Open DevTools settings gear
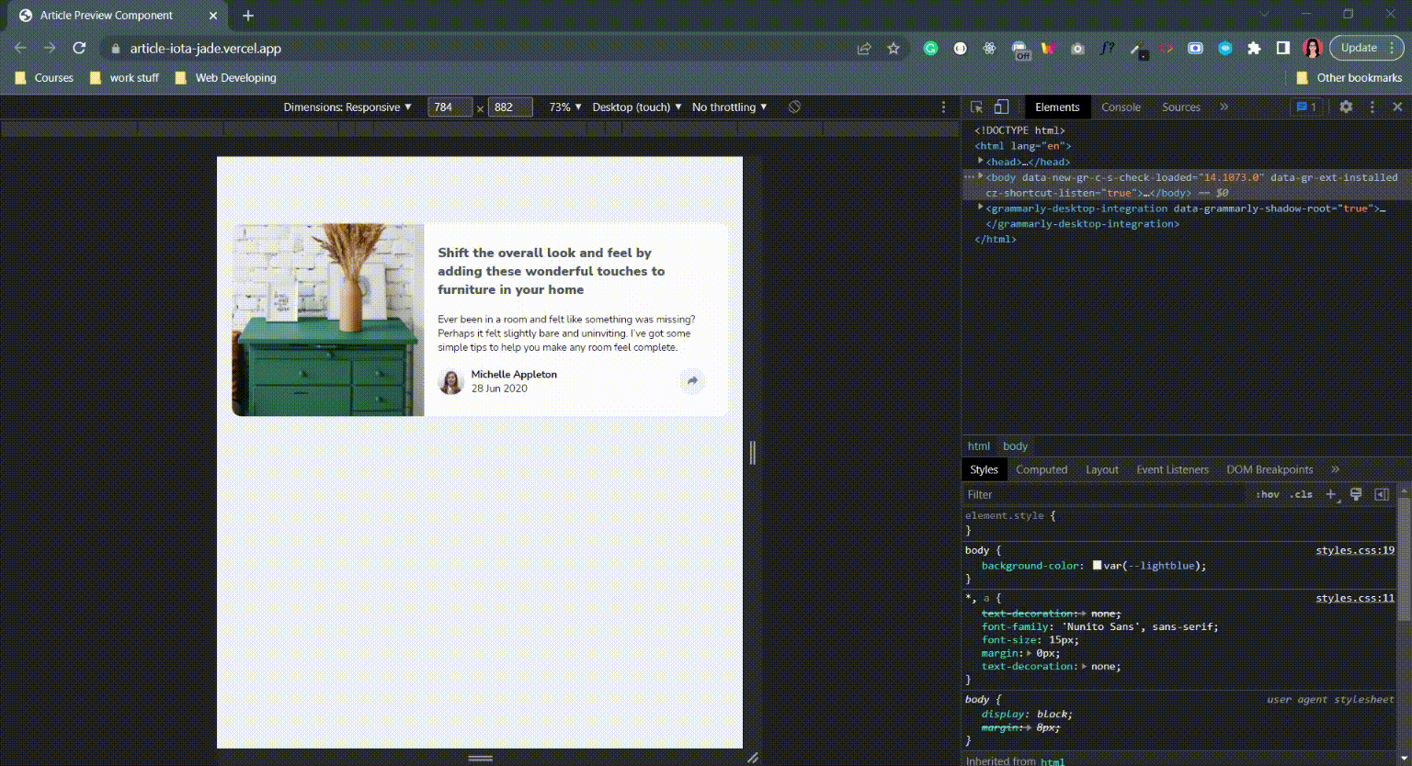 click(x=1346, y=107)
